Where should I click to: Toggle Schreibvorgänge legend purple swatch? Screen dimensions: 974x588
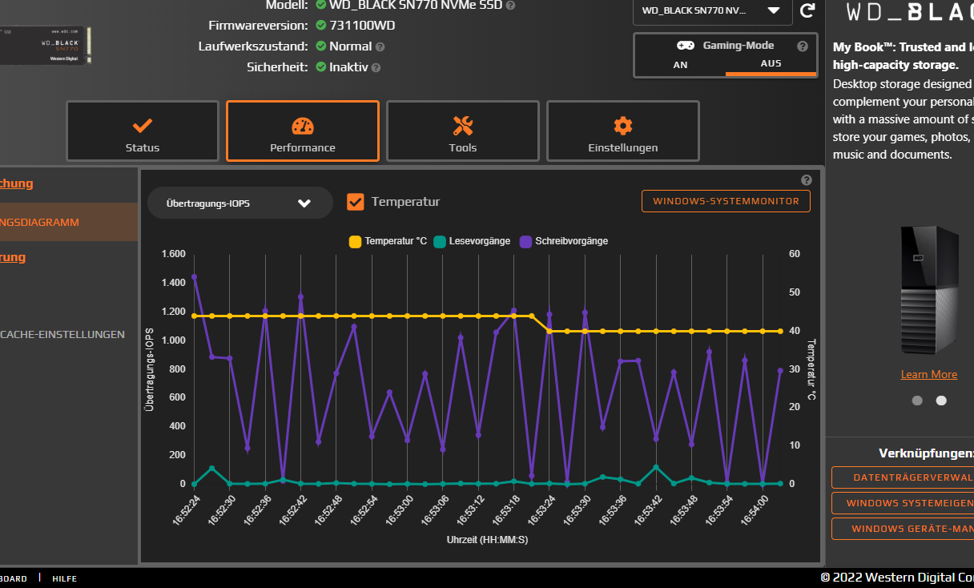tap(525, 241)
